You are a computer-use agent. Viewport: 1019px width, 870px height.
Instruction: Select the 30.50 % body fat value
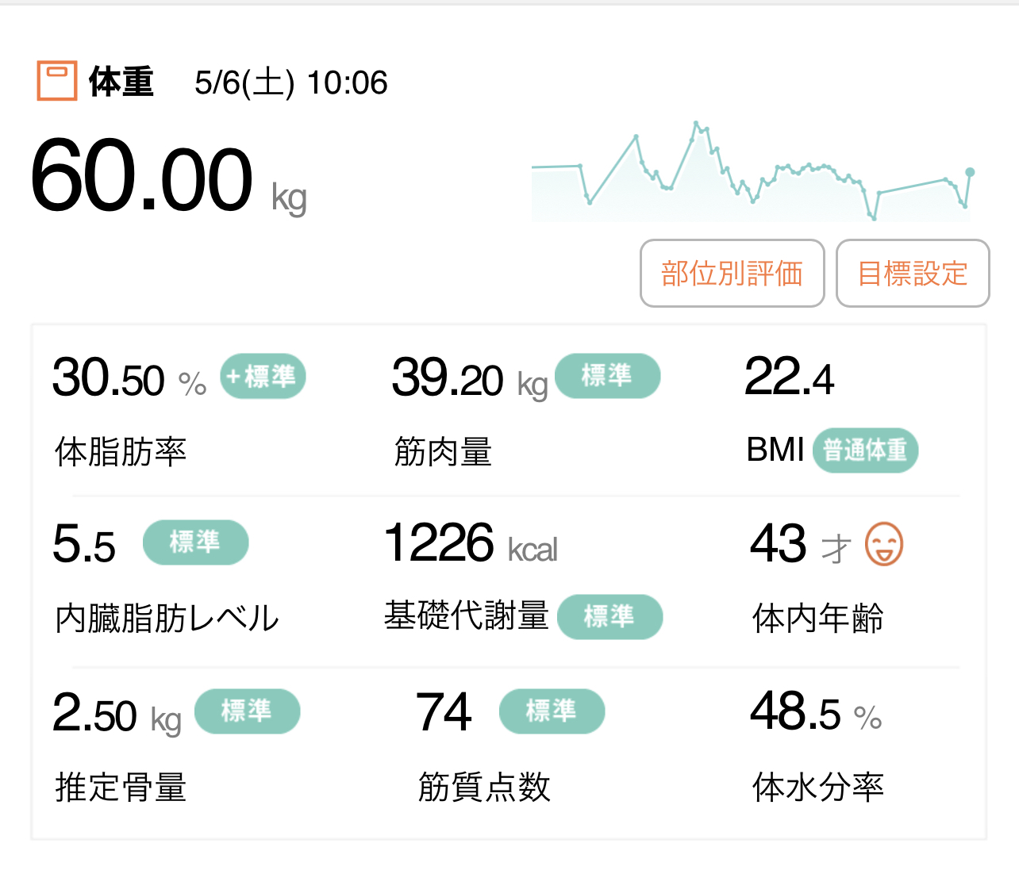129,378
